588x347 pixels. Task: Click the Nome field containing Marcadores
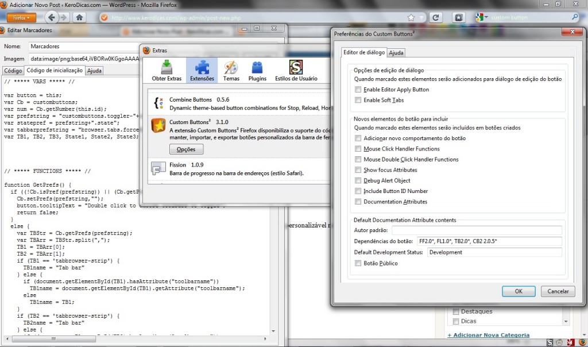[84, 46]
